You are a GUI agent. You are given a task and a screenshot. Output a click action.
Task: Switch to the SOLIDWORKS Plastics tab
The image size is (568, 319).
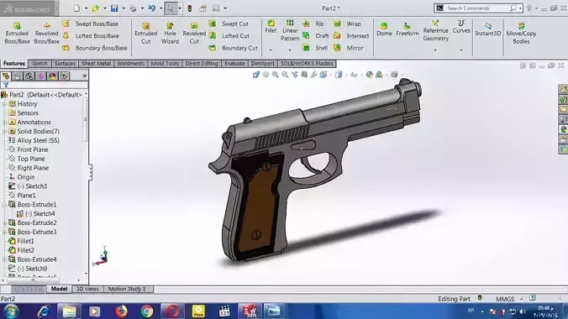click(307, 63)
